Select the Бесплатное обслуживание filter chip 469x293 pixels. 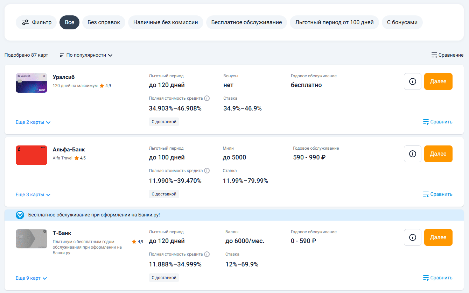pyautogui.click(x=246, y=22)
